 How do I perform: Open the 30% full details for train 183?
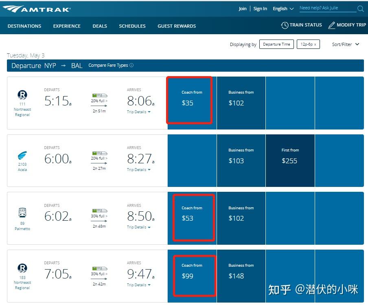(x=99, y=274)
